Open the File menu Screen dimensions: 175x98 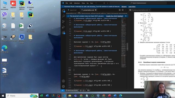click(67, 3)
